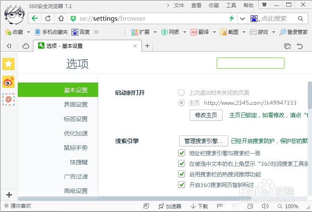Open 标签设置 settings section
Viewport: 312px width, 212px height.
76,119
